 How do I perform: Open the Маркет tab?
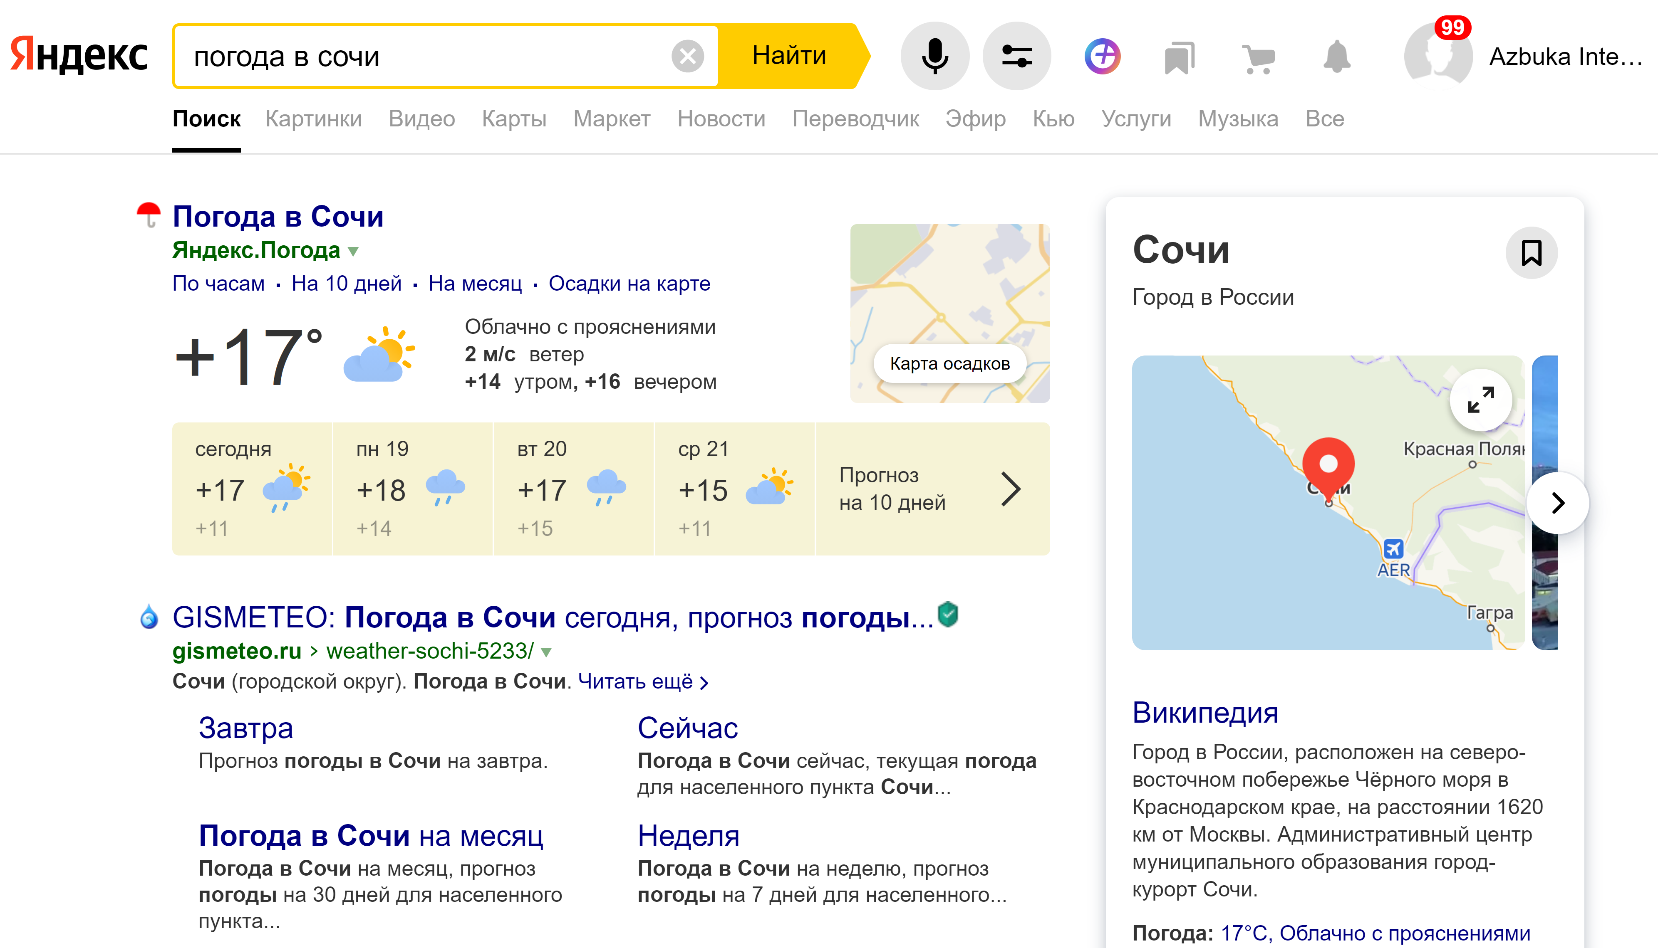pyautogui.click(x=612, y=118)
